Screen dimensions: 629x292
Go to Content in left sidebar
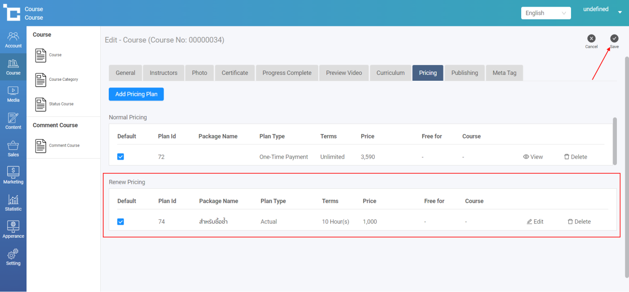coord(13,122)
